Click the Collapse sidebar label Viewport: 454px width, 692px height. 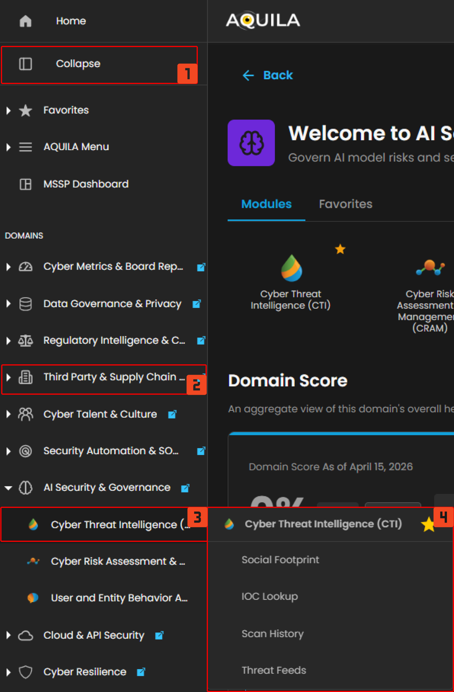click(x=78, y=64)
